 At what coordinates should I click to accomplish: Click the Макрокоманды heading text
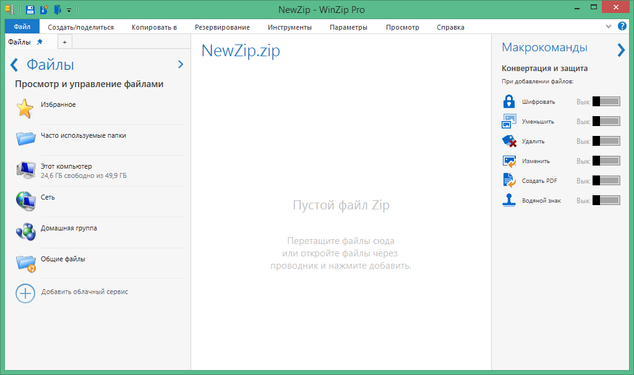pos(544,48)
